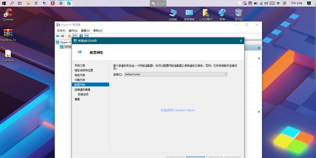
Task: Click the Up one level folder toolbar icon
Action: click(x=69, y=36)
